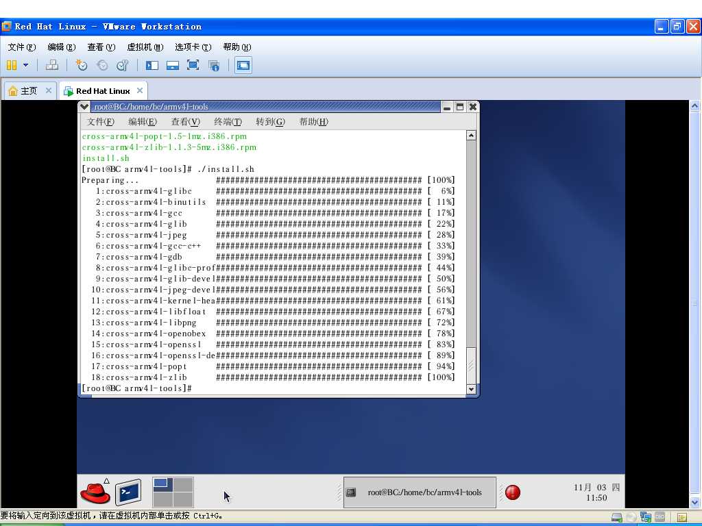Click the root@BC taskbar window button
Image resolution: width=702 pixels, height=526 pixels.
(x=420, y=492)
